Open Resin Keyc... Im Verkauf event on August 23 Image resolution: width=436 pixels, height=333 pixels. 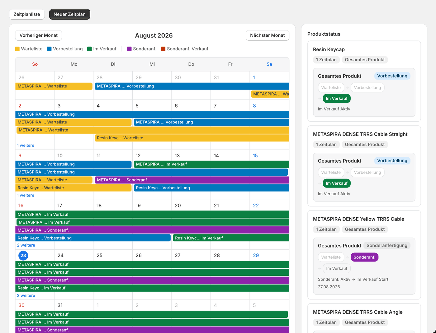click(152, 288)
